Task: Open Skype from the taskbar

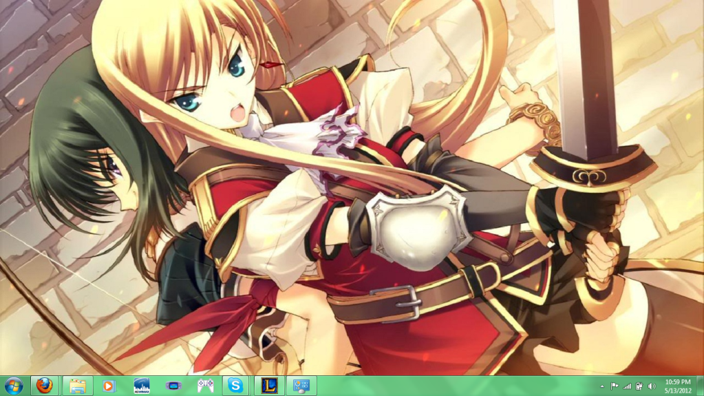Action: tap(236, 386)
